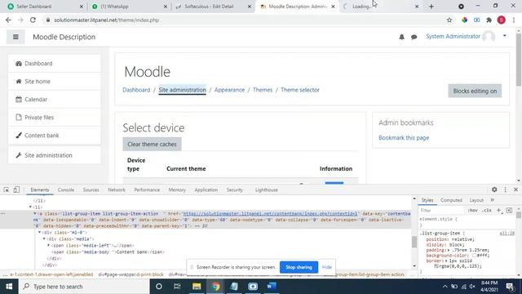Turn on Blocks editing button
The height and width of the screenshot is (294, 522).
point(475,91)
